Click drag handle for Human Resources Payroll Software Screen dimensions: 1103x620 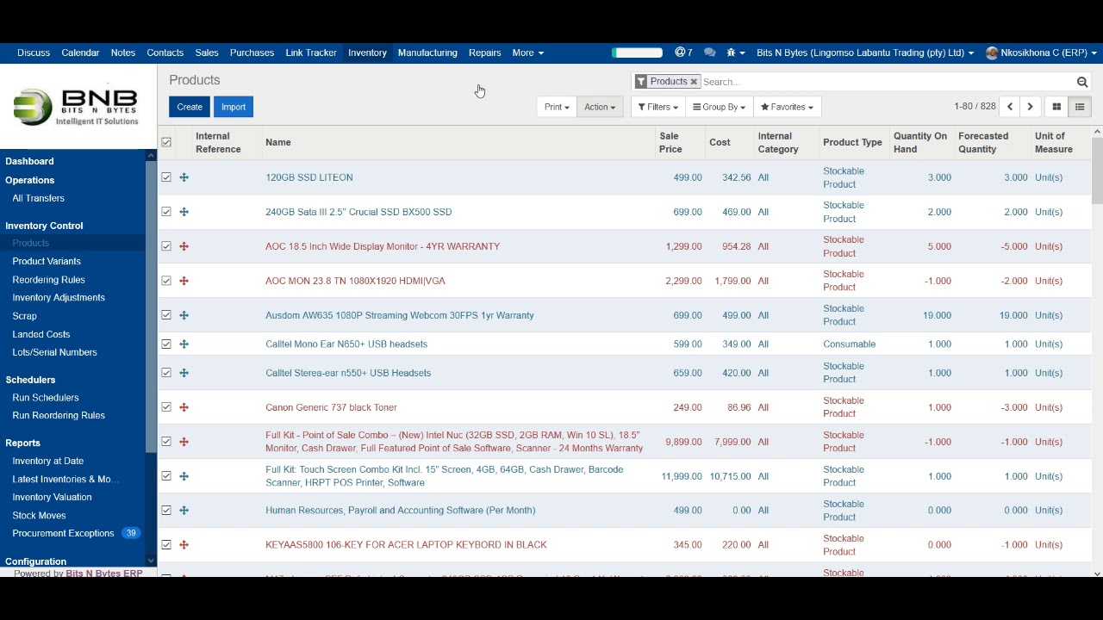click(184, 511)
